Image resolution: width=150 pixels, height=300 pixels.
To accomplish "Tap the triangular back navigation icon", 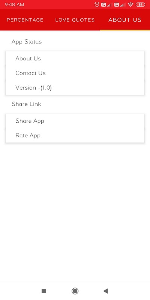I will [106, 291].
